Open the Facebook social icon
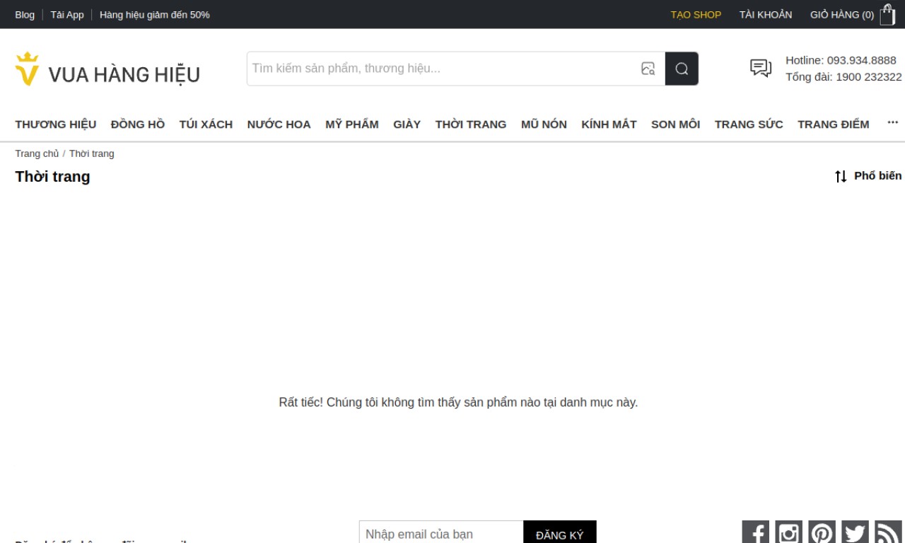The height and width of the screenshot is (543, 905). click(x=755, y=532)
